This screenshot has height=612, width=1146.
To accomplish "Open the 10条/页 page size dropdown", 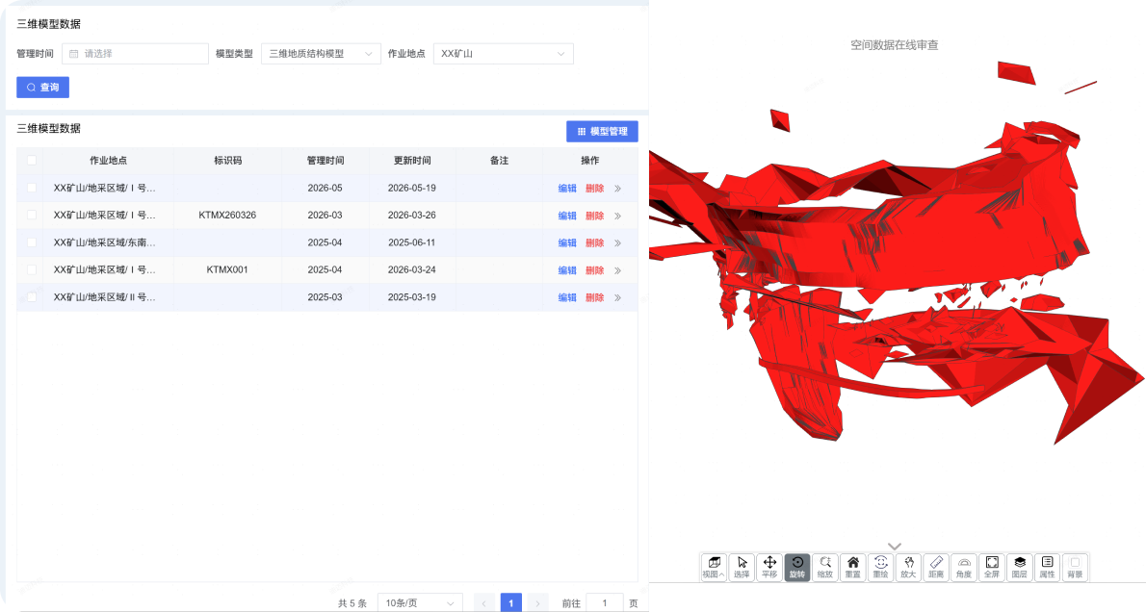I will click(420, 603).
